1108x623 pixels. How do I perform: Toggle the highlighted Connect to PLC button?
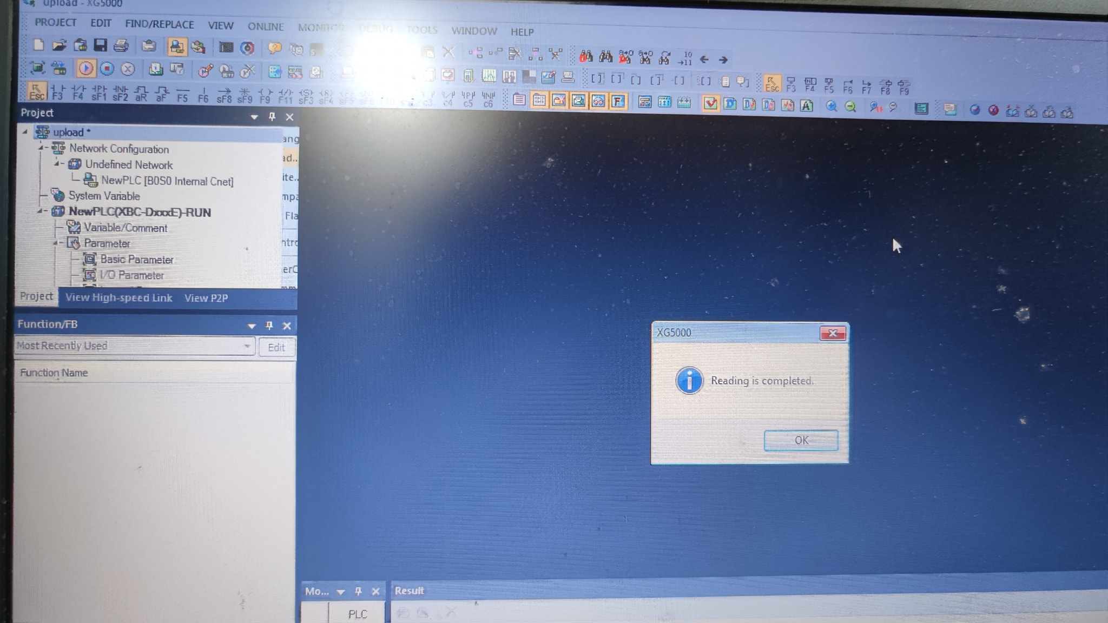[x=177, y=47]
